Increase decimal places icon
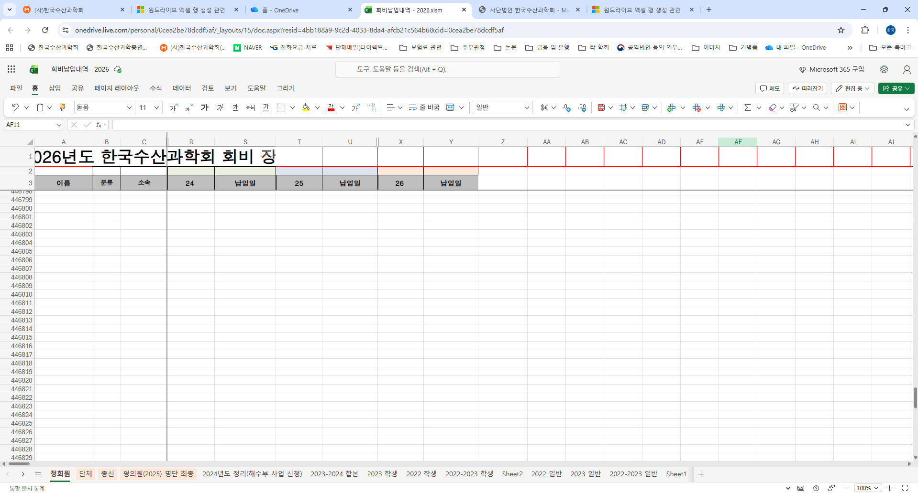Screen dimensions: 918x493 click(582, 107)
